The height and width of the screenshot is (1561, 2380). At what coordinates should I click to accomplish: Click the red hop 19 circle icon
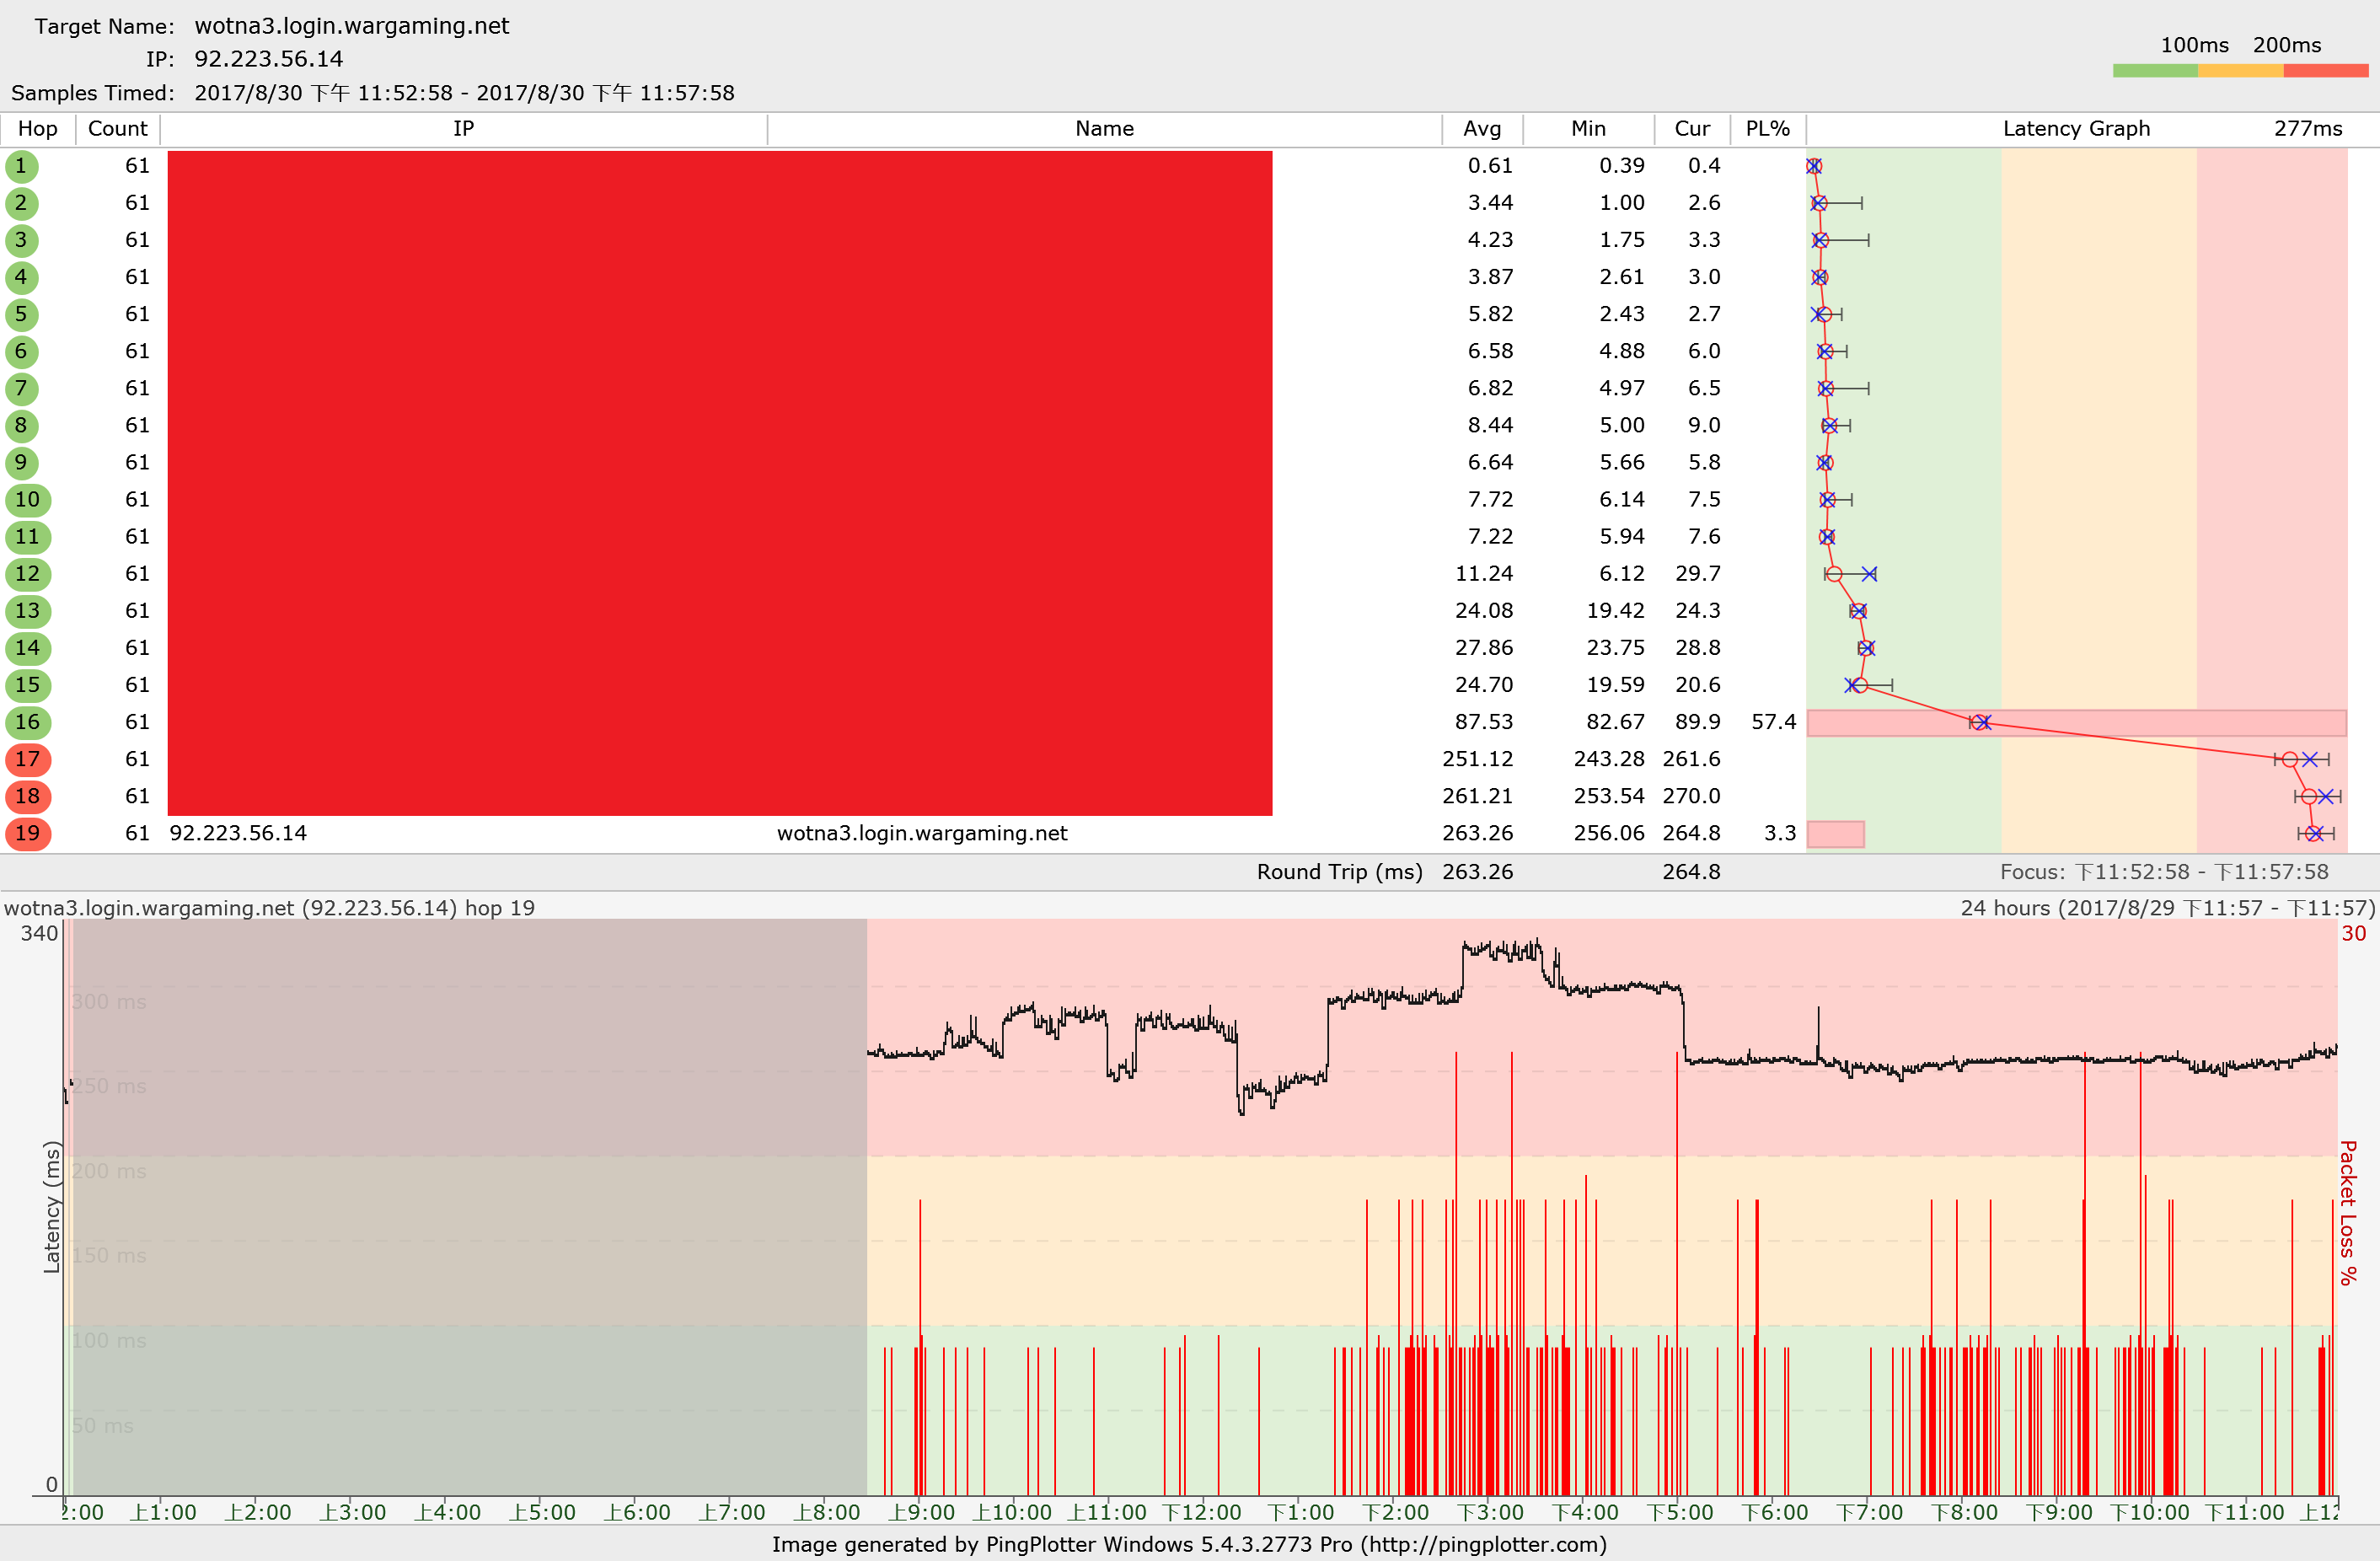[x=27, y=833]
